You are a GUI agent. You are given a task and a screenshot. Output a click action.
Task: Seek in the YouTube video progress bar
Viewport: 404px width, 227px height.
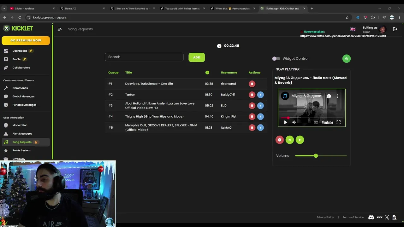point(312,118)
